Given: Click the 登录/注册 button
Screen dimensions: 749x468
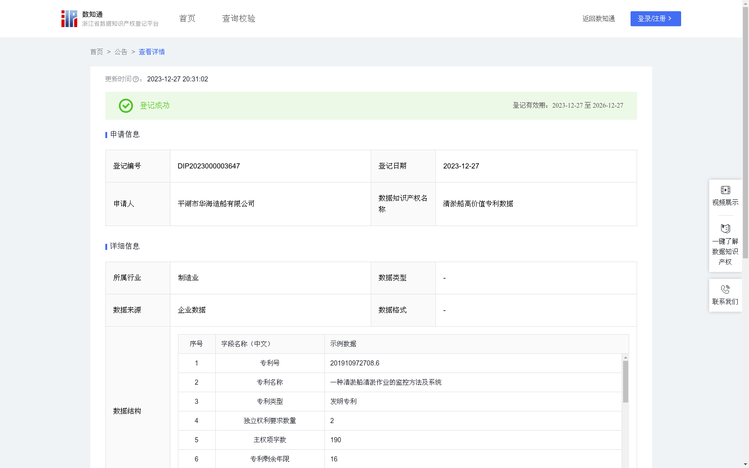Looking at the screenshot, I should point(655,19).
